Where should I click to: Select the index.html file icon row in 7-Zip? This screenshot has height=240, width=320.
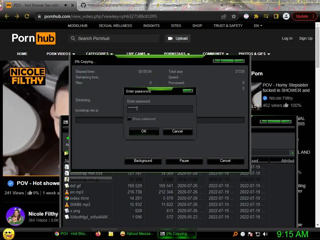click(67, 198)
